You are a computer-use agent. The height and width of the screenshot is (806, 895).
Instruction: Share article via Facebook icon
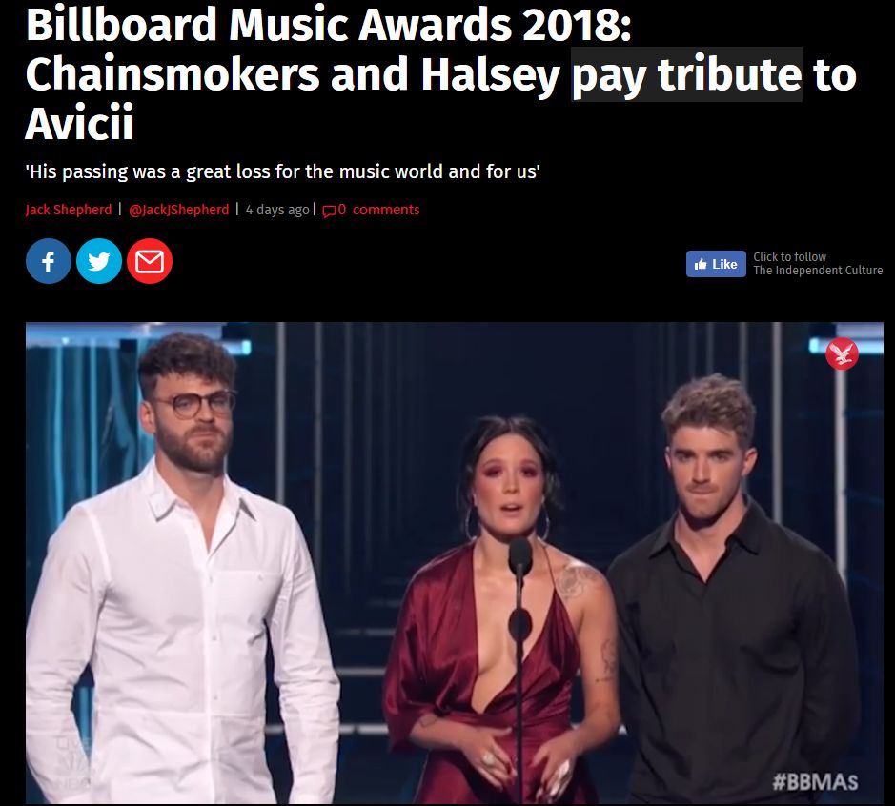(49, 261)
